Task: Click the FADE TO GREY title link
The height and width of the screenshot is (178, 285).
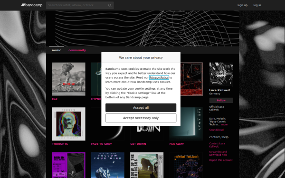Action: click(102, 144)
